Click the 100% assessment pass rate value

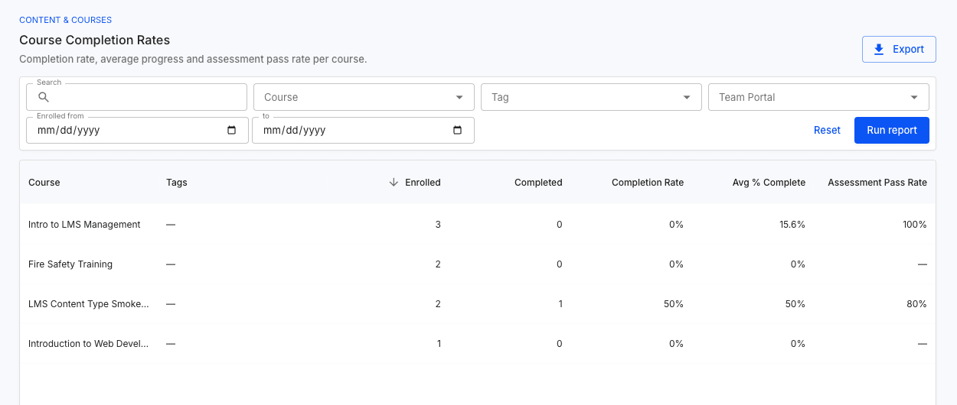click(x=914, y=225)
